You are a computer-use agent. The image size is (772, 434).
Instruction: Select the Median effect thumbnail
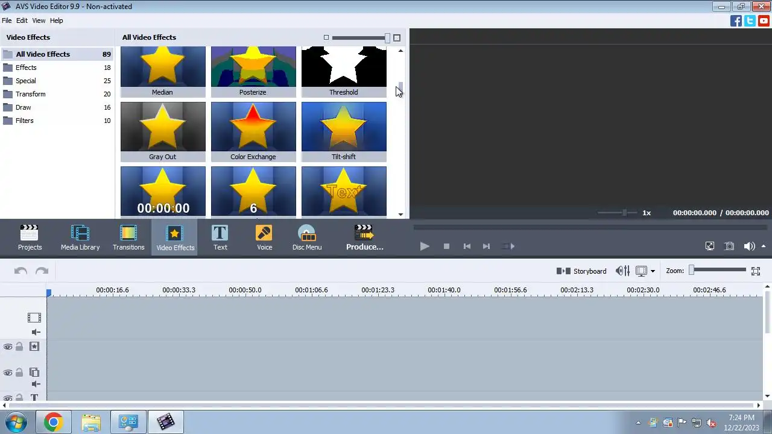[163, 72]
